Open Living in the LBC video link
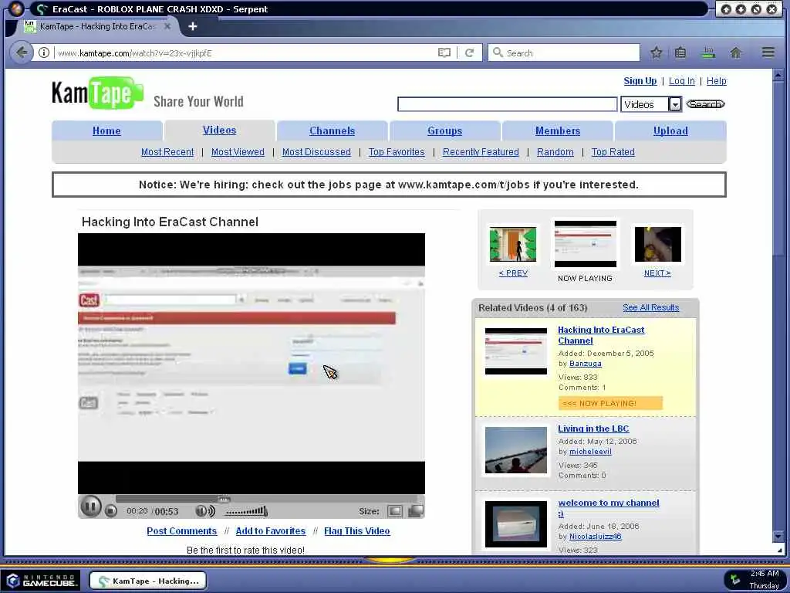 coord(593,429)
